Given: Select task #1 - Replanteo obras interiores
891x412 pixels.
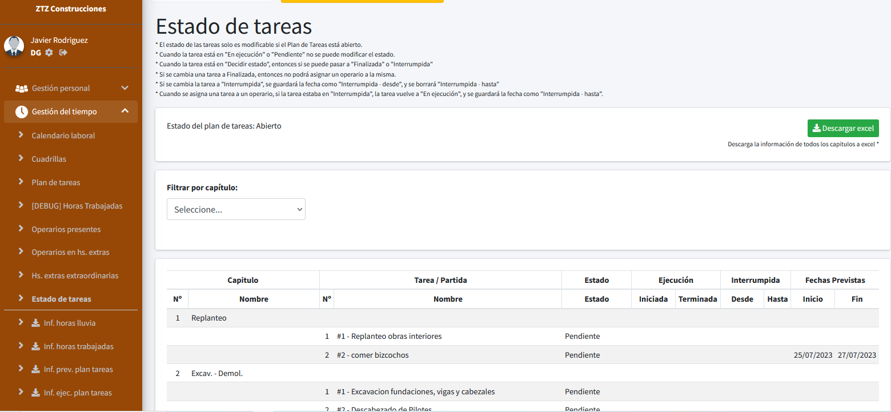Looking at the screenshot, I should point(390,337).
